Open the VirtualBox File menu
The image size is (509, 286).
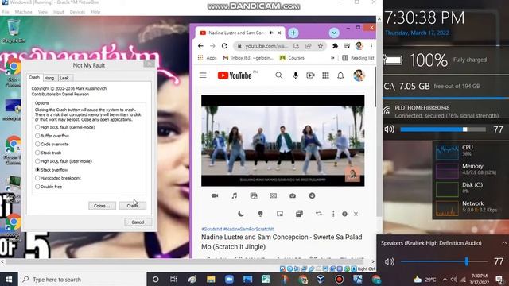tap(6, 12)
